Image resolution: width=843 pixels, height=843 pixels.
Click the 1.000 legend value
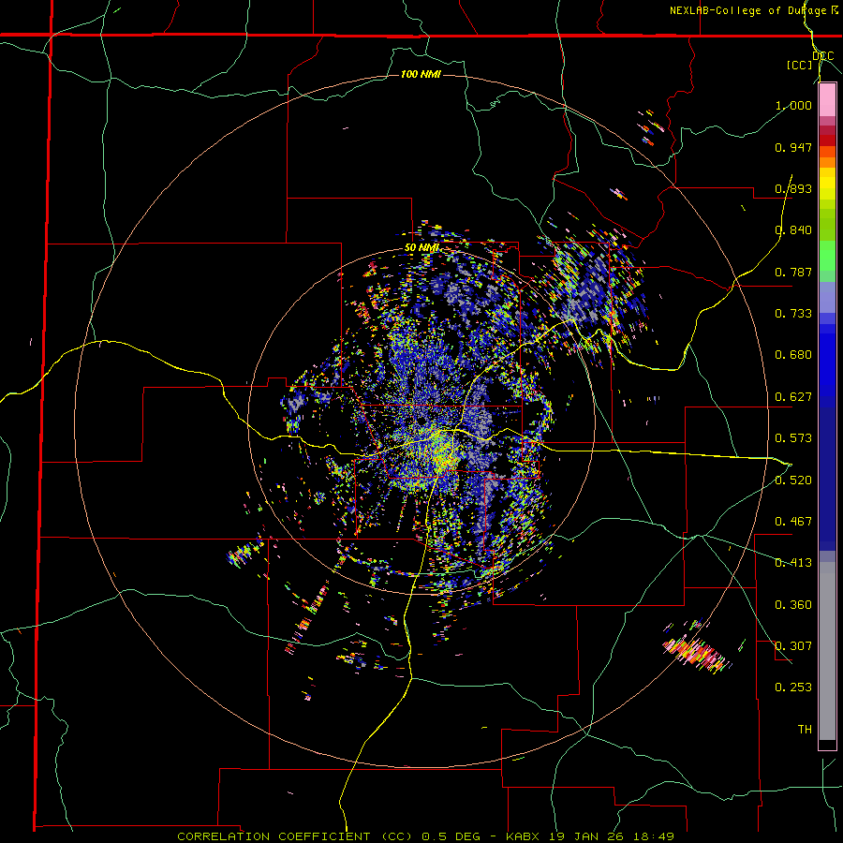coord(793,105)
